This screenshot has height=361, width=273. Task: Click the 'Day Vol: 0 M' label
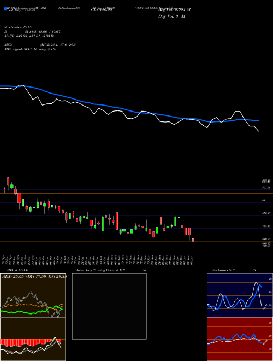[x=171, y=16]
